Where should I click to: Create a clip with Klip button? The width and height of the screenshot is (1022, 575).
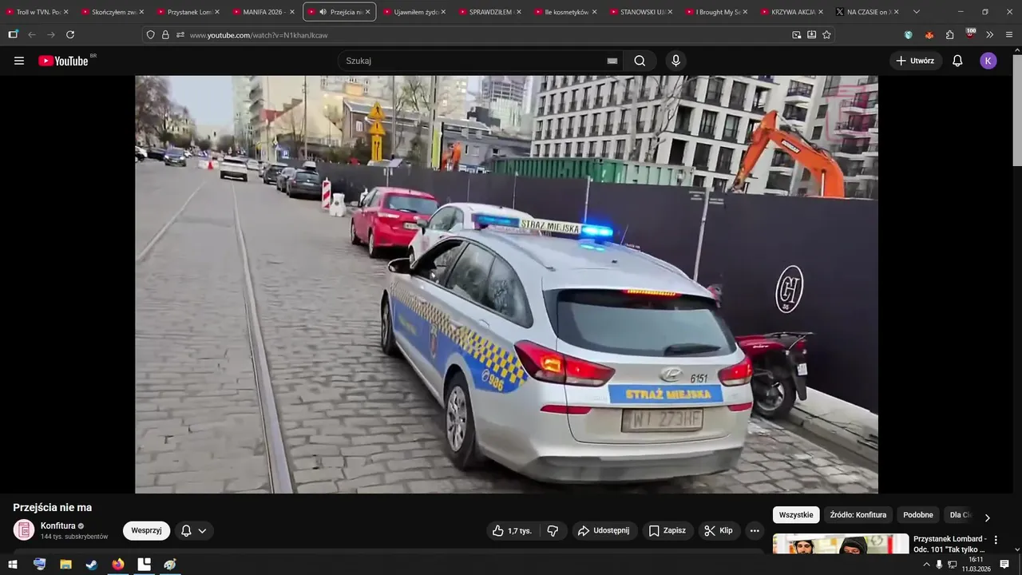[x=718, y=530]
